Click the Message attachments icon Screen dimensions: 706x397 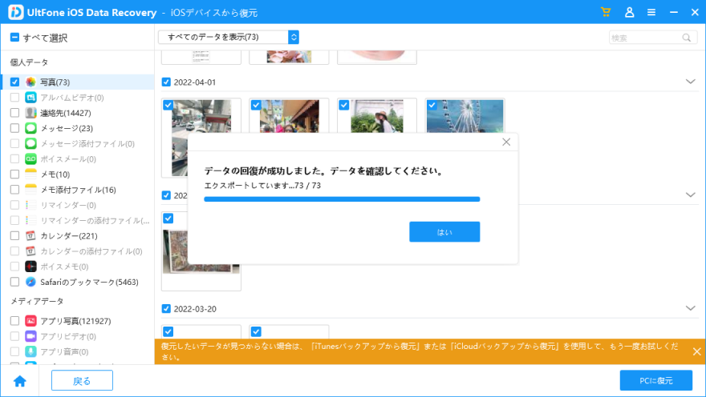pos(30,143)
